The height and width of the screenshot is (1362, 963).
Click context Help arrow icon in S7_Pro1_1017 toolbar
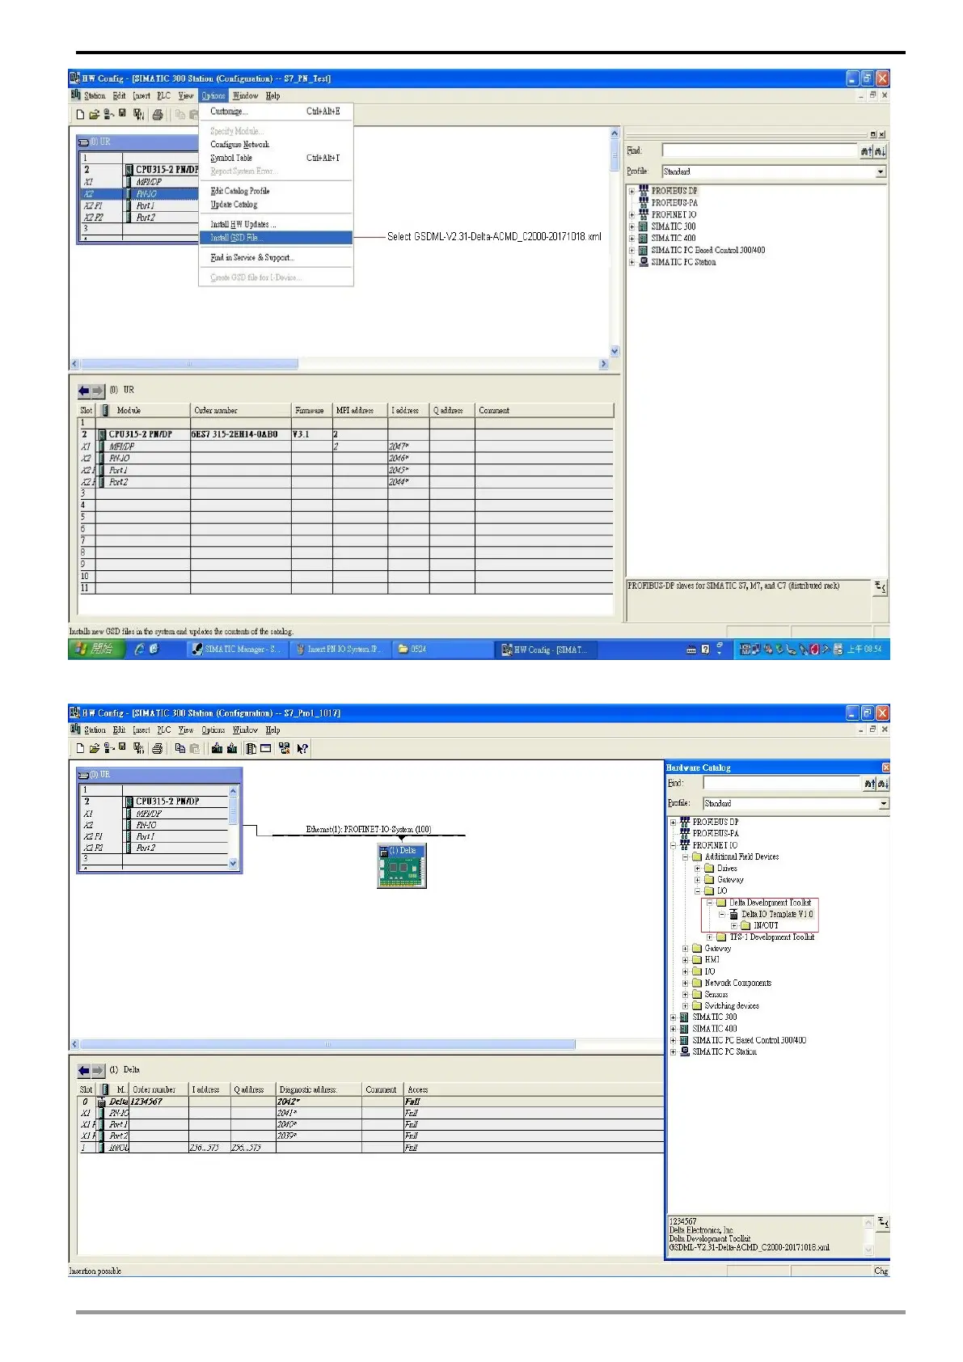[302, 749]
